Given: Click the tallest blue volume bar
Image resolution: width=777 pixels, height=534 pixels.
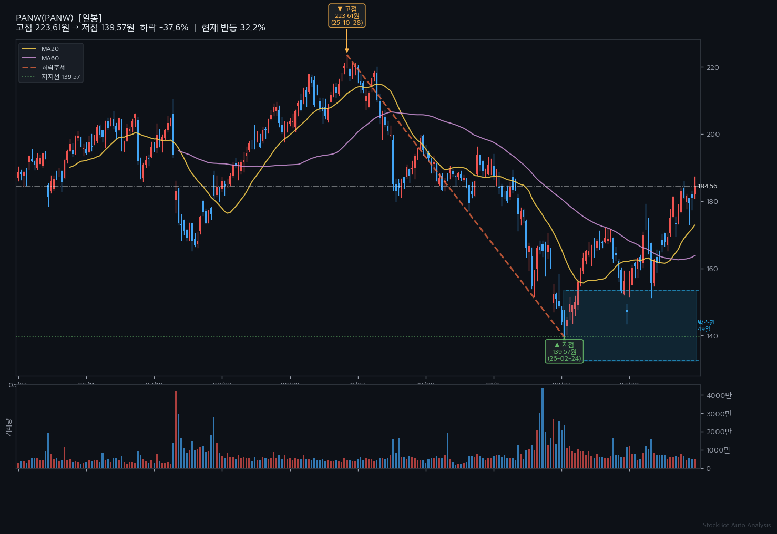Looking at the screenshot, I should (543, 428).
